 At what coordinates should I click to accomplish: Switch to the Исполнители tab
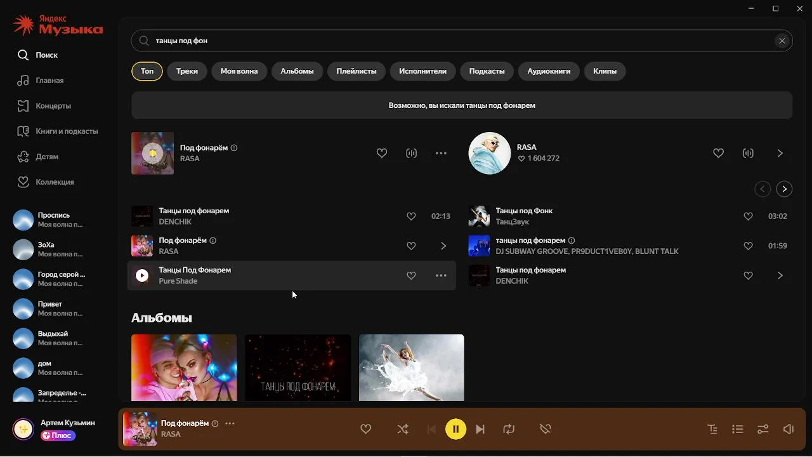pyautogui.click(x=422, y=71)
